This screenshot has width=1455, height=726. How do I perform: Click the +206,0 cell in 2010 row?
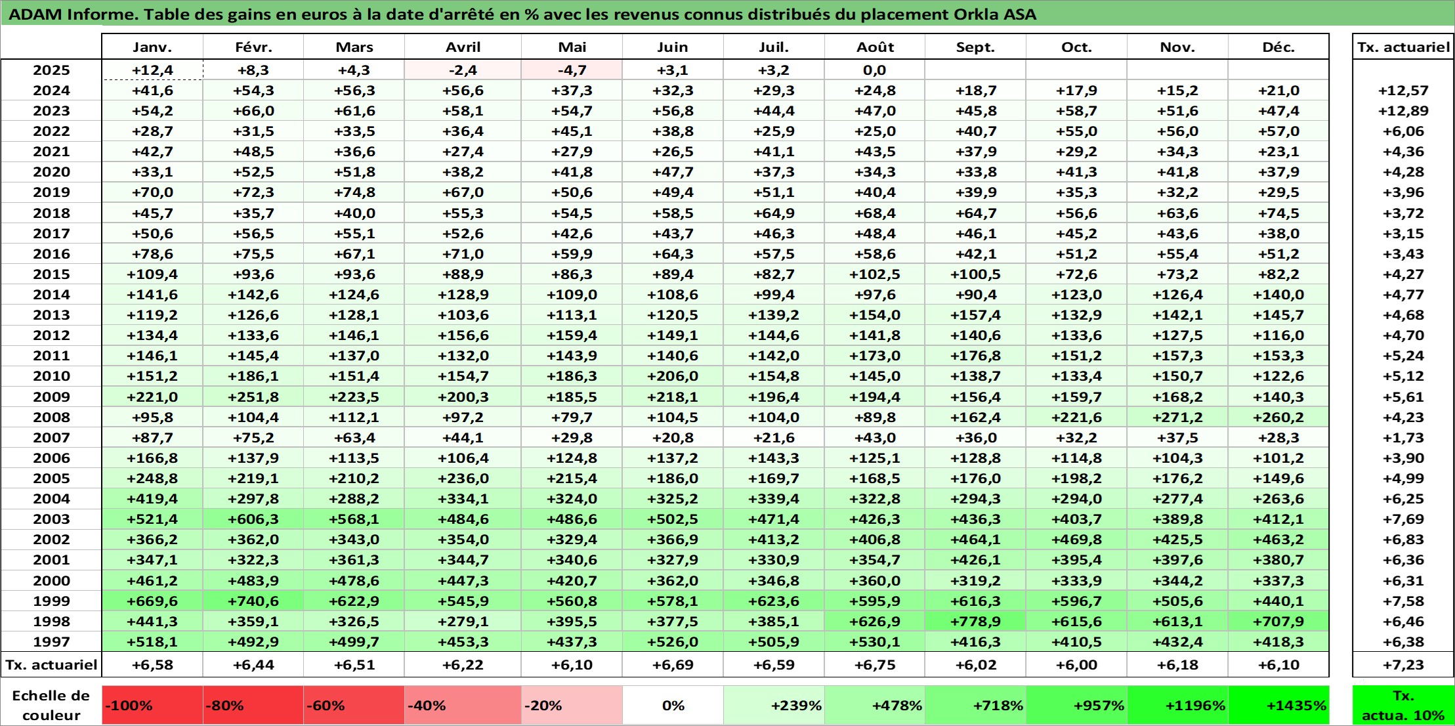tap(673, 376)
